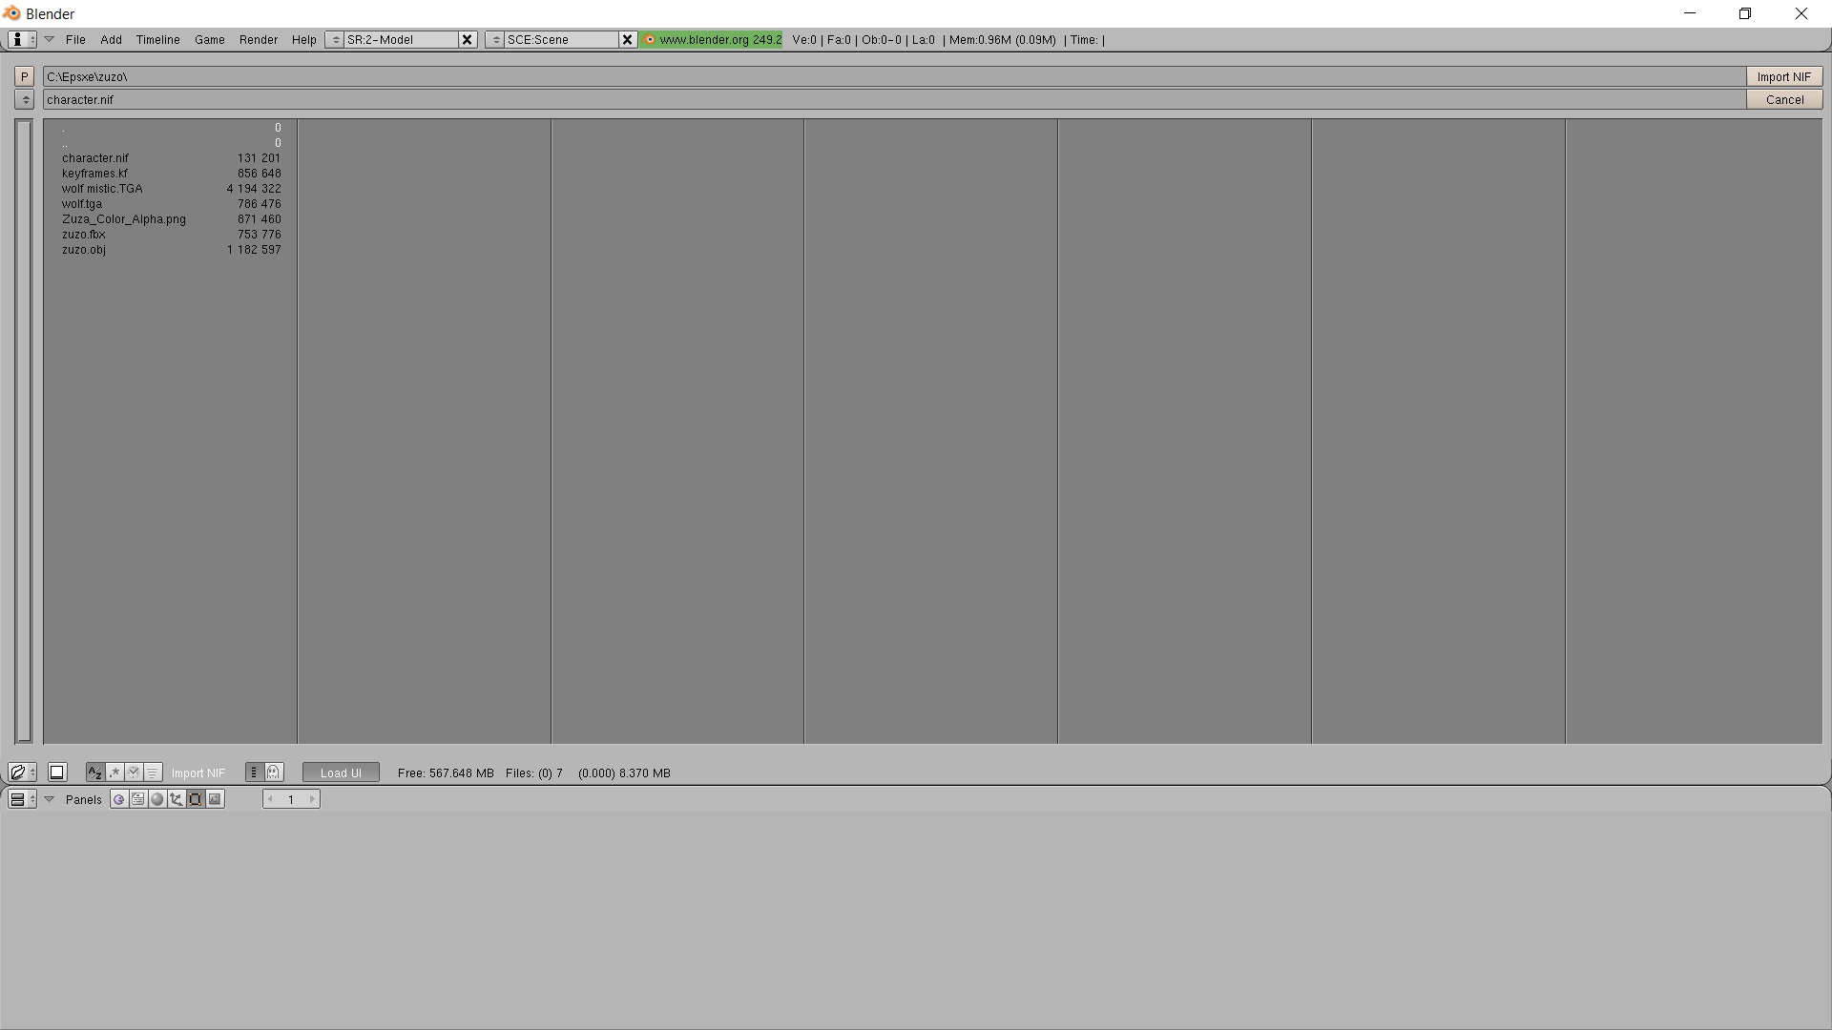Toggle hidden dot files ghost icon
The image size is (1832, 1030).
click(274, 772)
